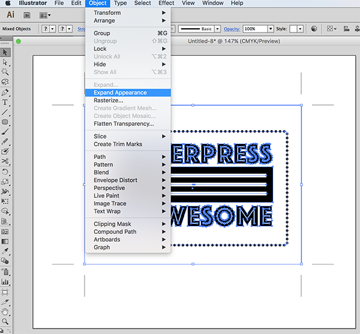Viewport: 360px width, 334px height.
Task: Select the Hand tool
Action: click(x=5, y=312)
